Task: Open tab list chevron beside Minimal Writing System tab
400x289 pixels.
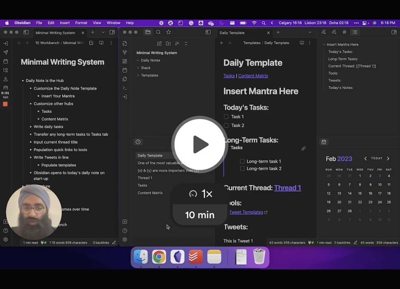Action: point(103,32)
